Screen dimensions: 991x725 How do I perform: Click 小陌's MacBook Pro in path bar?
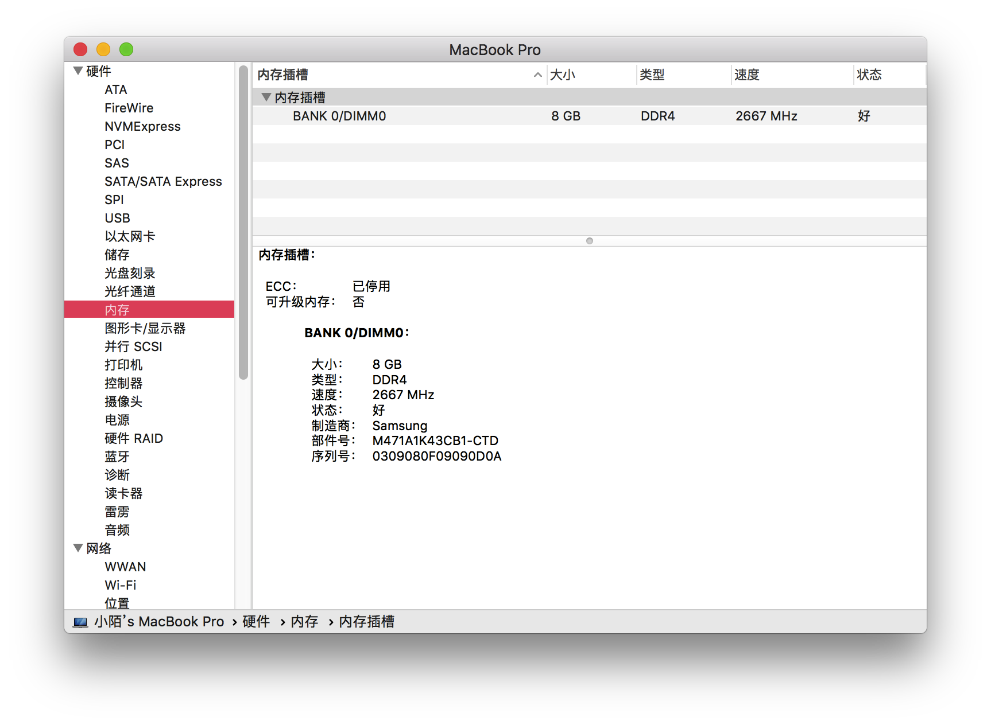pyautogui.click(x=159, y=622)
